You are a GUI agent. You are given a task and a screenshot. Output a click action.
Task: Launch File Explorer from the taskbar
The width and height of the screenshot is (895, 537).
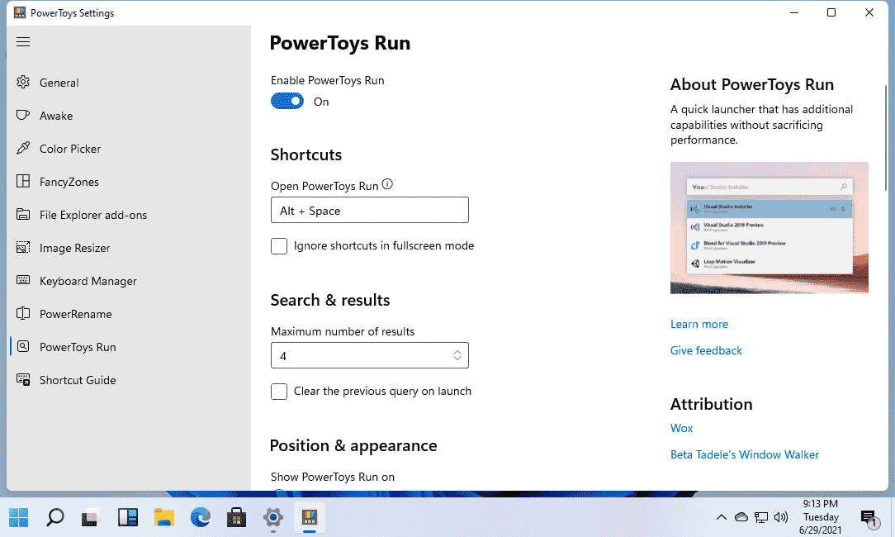[163, 517]
